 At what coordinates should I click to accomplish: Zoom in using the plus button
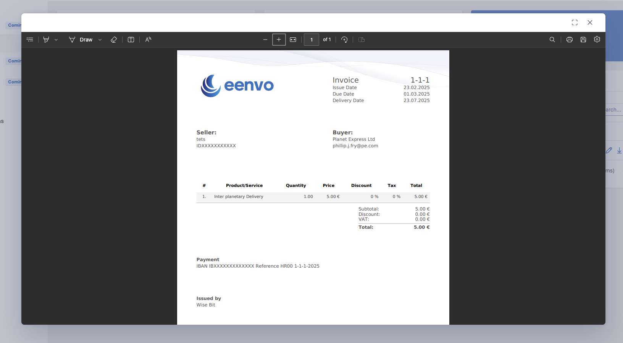coord(279,40)
